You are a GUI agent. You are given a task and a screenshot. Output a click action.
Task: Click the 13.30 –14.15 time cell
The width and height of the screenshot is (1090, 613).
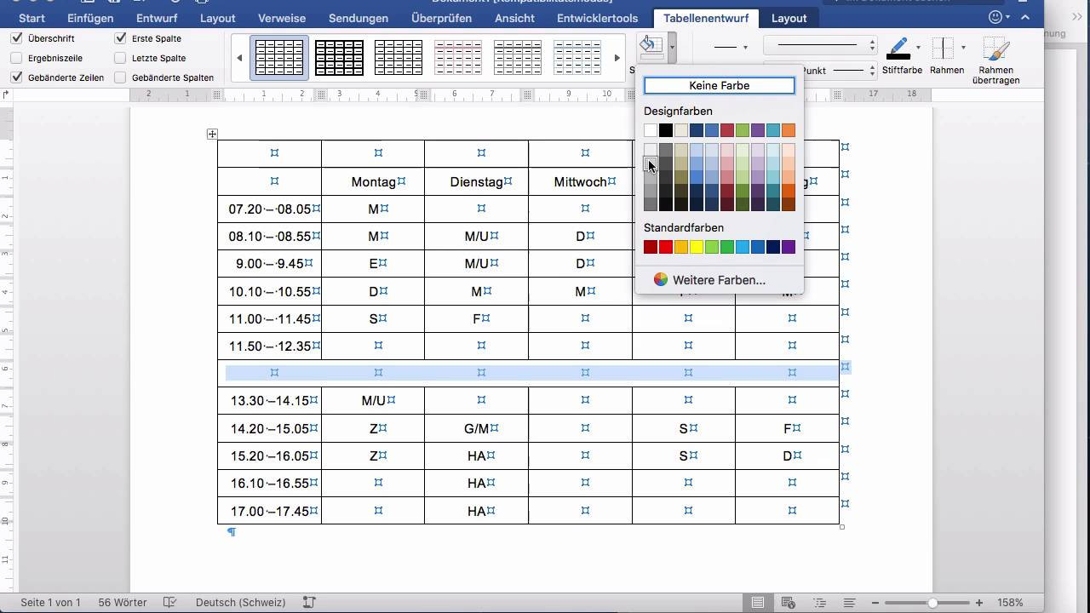270,400
